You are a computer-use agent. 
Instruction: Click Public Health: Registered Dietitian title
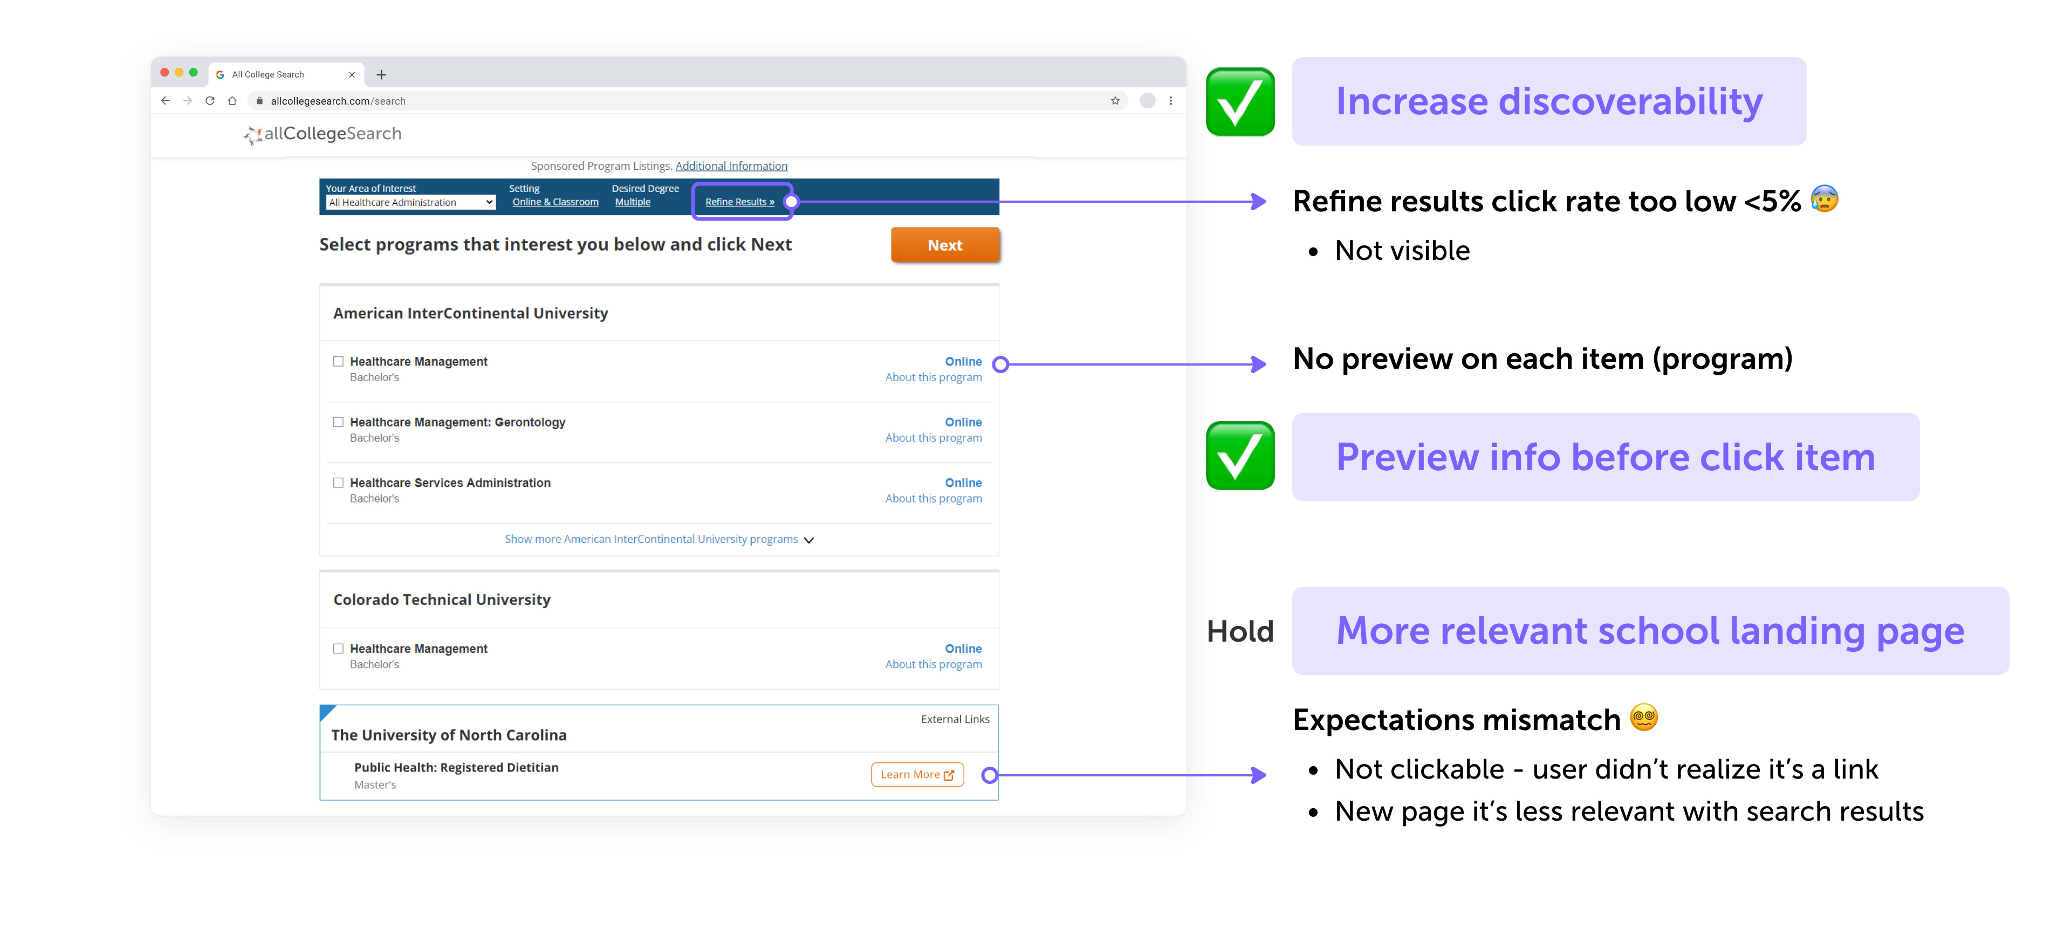(456, 767)
